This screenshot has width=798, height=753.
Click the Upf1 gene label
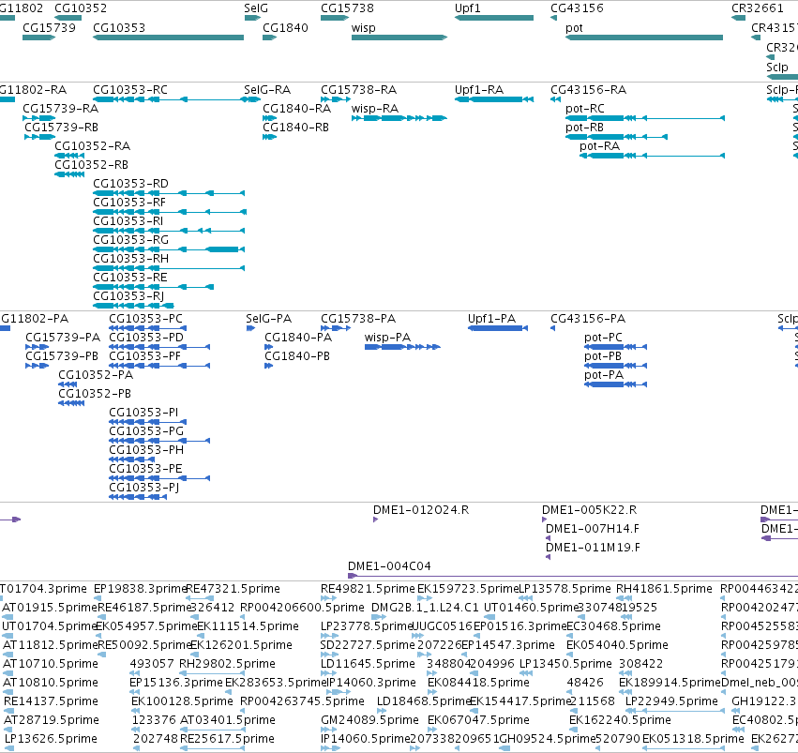pyautogui.click(x=467, y=8)
